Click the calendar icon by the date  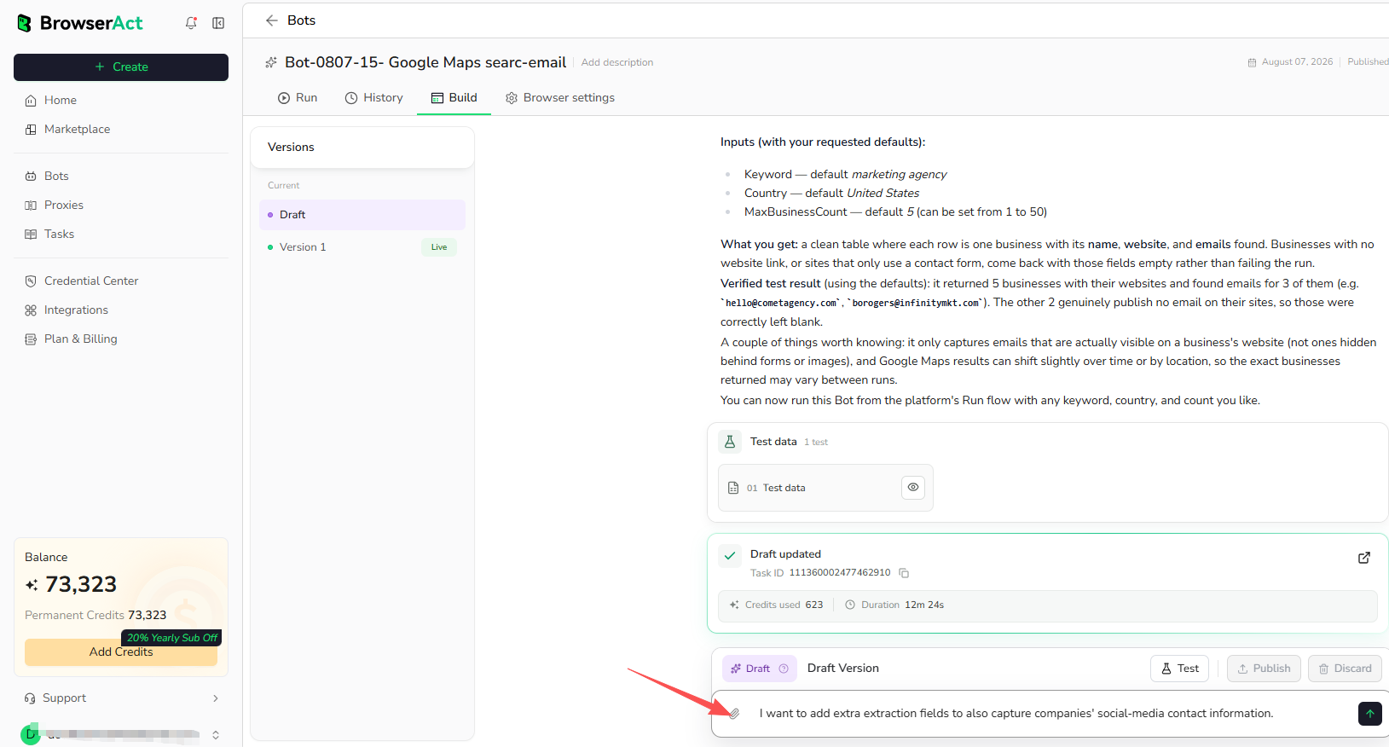click(x=1252, y=62)
